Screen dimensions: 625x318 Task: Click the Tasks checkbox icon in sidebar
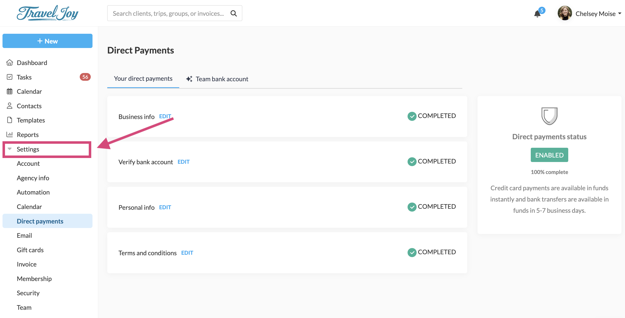point(9,77)
